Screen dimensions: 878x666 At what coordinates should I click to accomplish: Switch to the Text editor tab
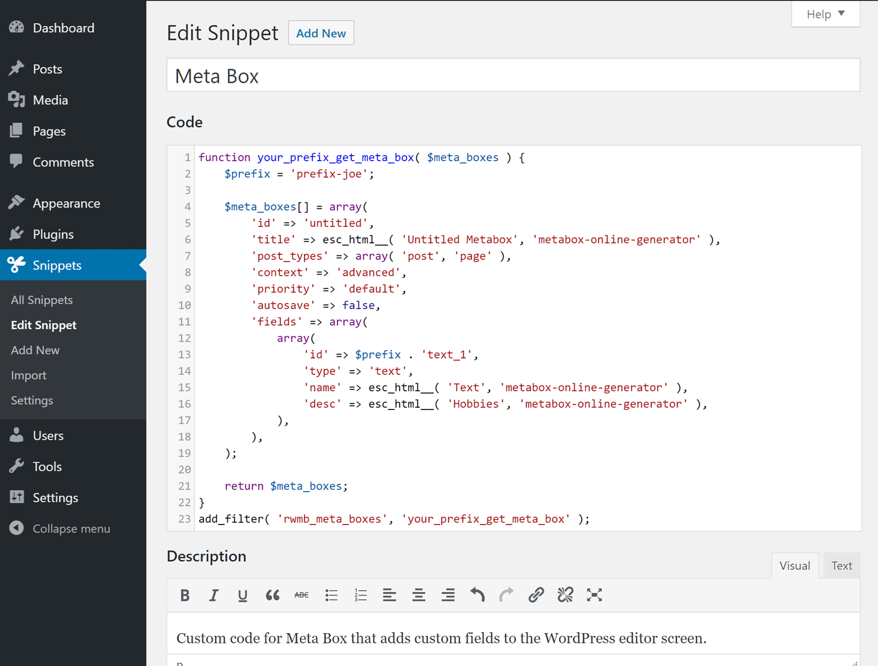(x=841, y=566)
